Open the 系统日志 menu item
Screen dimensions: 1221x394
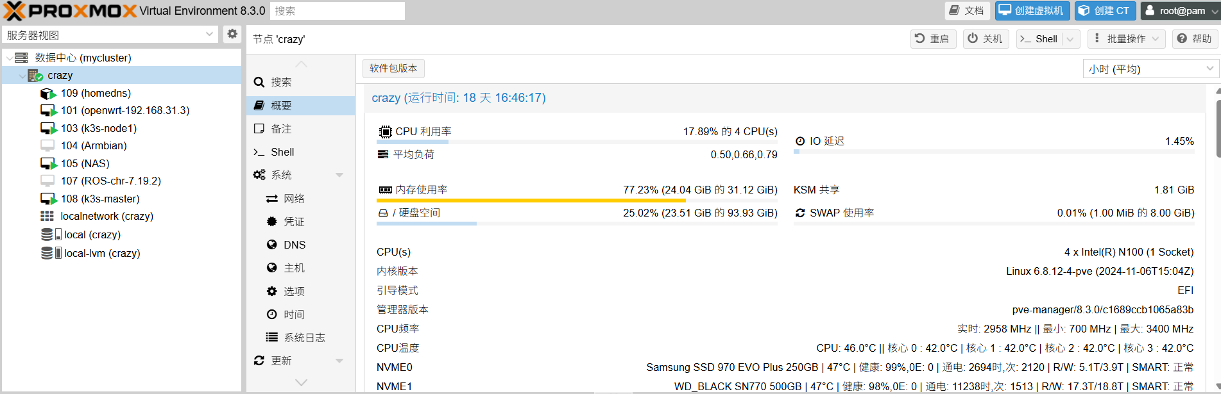click(x=303, y=338)
